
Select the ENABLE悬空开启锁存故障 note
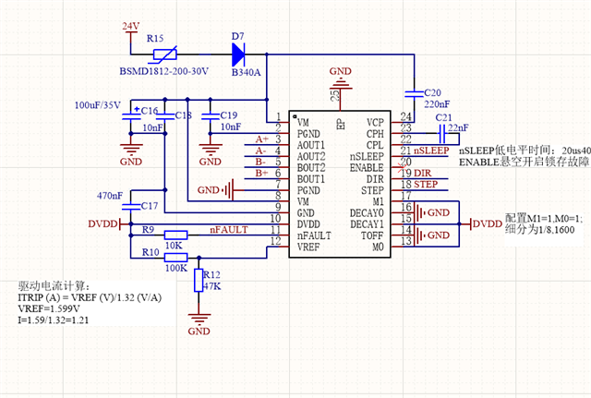525,163
